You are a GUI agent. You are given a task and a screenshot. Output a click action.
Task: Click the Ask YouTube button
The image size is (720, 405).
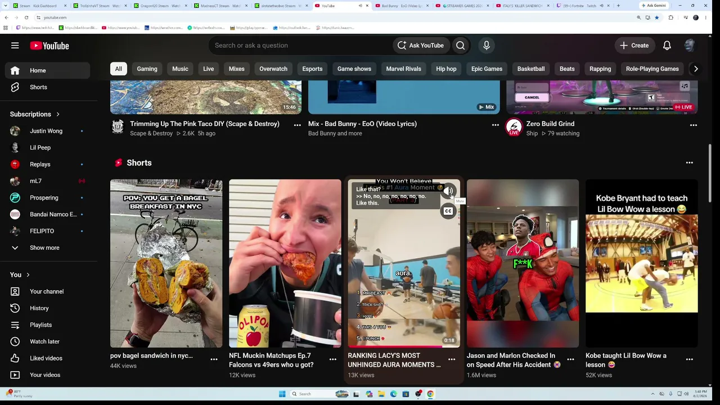pyautogui.click(x=420, y=46)
